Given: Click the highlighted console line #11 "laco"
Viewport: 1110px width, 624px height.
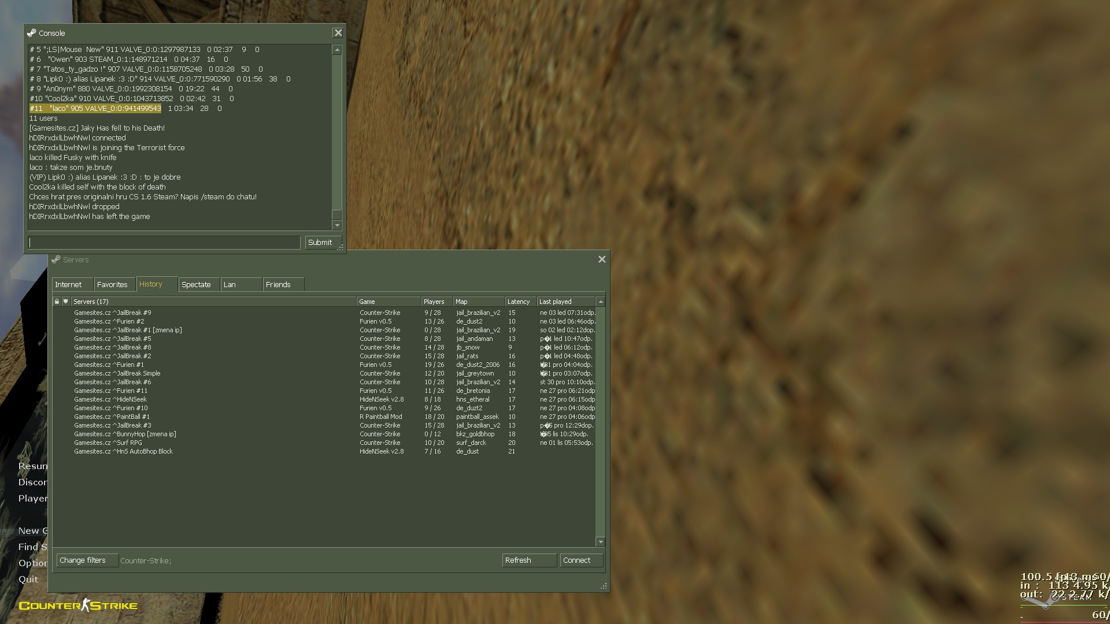Looking at the screenshot, I should point(95,108).
